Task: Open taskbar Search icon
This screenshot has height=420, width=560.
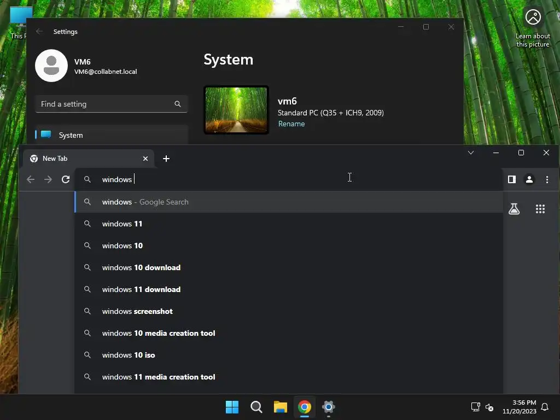Action: [256, 407]
